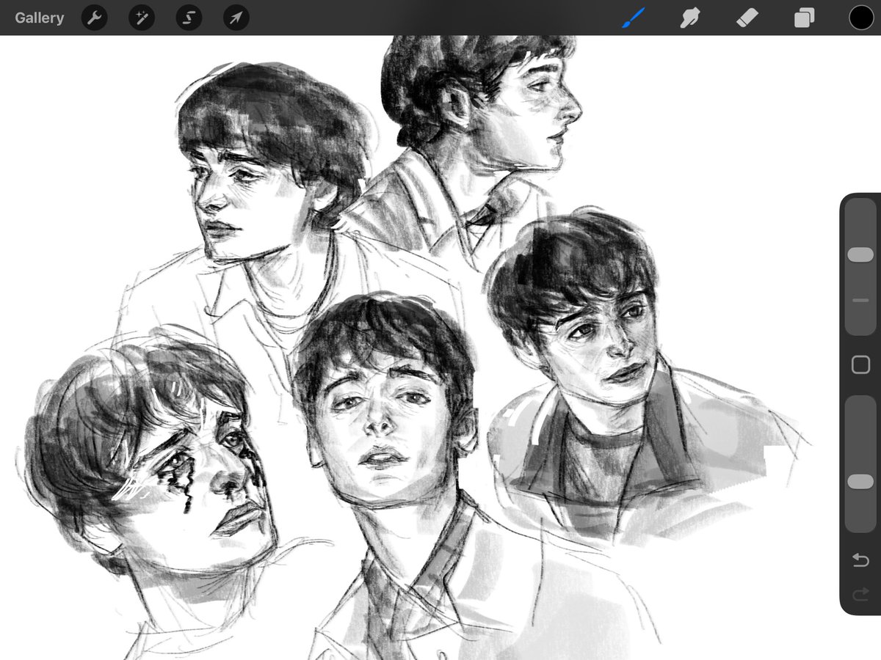
Task: Open the Layers panel
Action: coord(804,18)
